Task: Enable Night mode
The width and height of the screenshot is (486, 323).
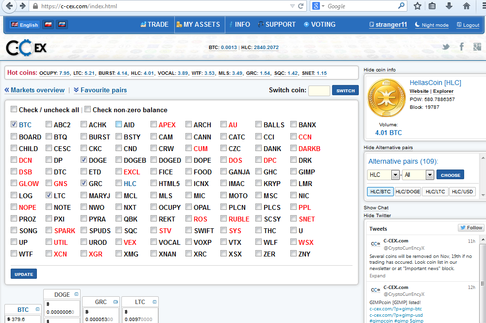Action: pyautogui.click(x=432, y=25)
